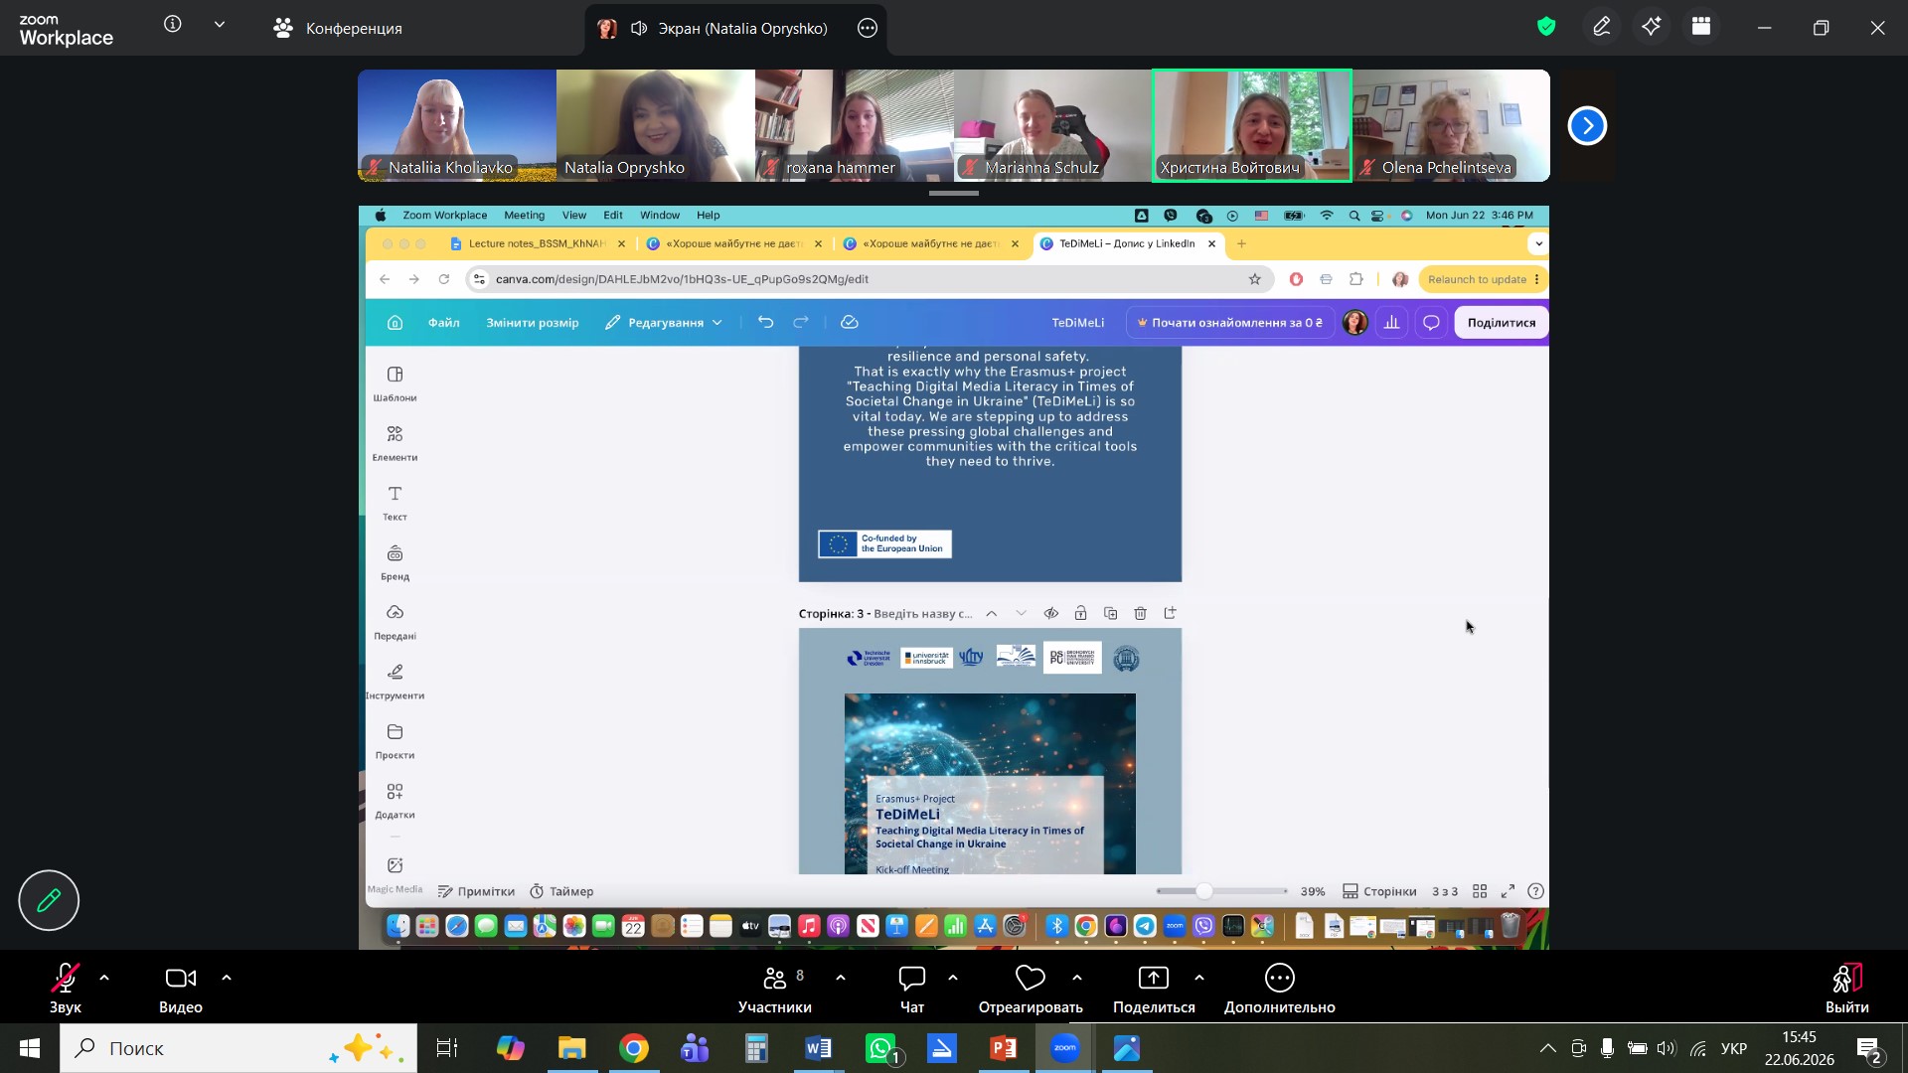This screenshot has width=1908, height=1073.
Task: Expand audio options arrow next to Звук
Action: tap(104, 978)
